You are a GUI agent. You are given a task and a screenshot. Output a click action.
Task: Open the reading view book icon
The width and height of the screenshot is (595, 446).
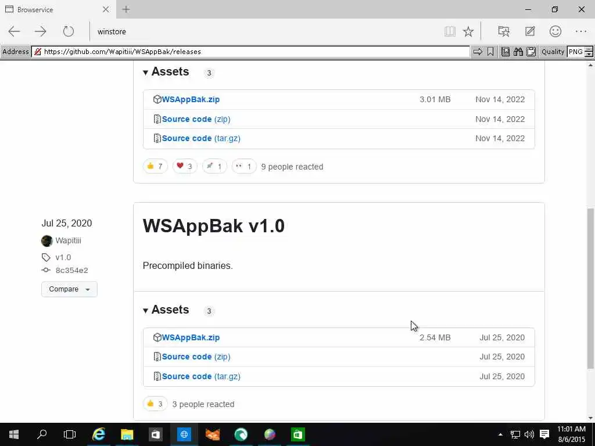click(x=450, y=31)
